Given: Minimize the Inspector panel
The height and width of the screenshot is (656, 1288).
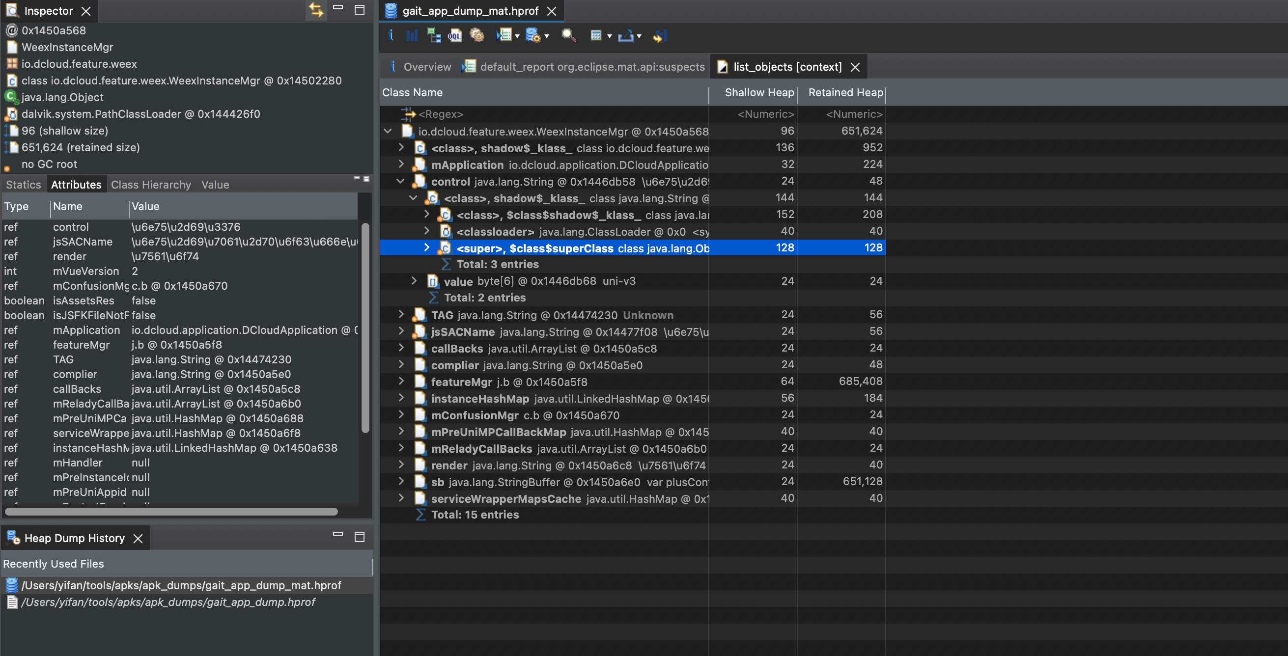Looking at the screenshot, I should (338, 8).
